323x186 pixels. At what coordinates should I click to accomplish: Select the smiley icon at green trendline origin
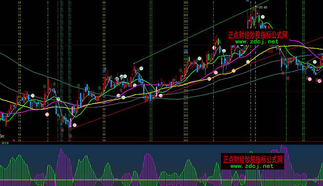coord(141,68)
